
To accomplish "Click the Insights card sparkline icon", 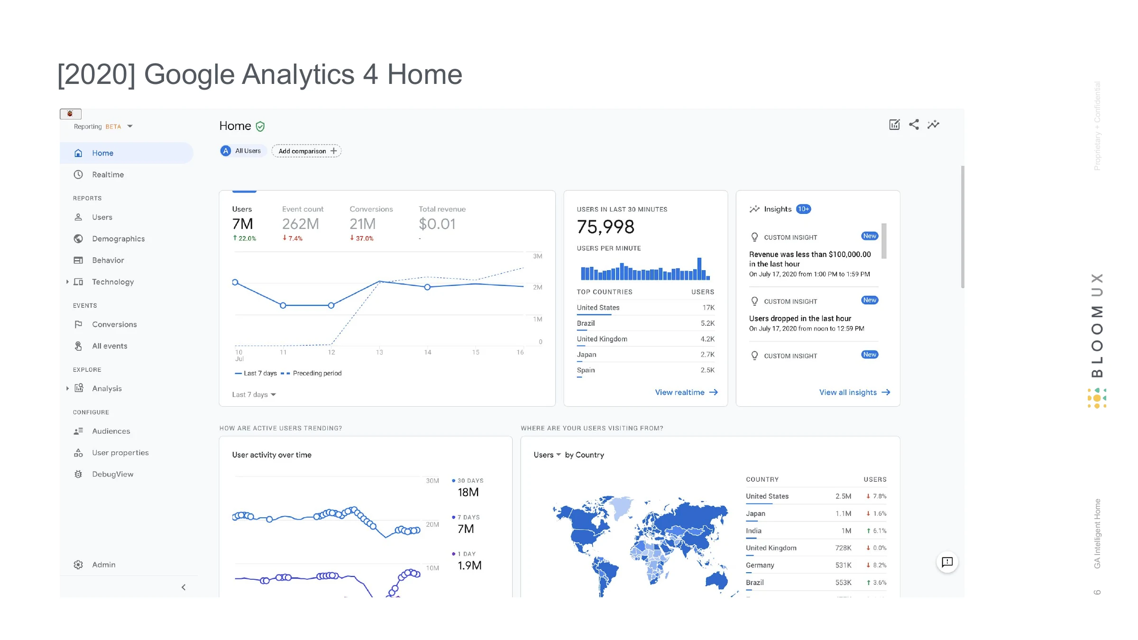I will tap(754, 209).
